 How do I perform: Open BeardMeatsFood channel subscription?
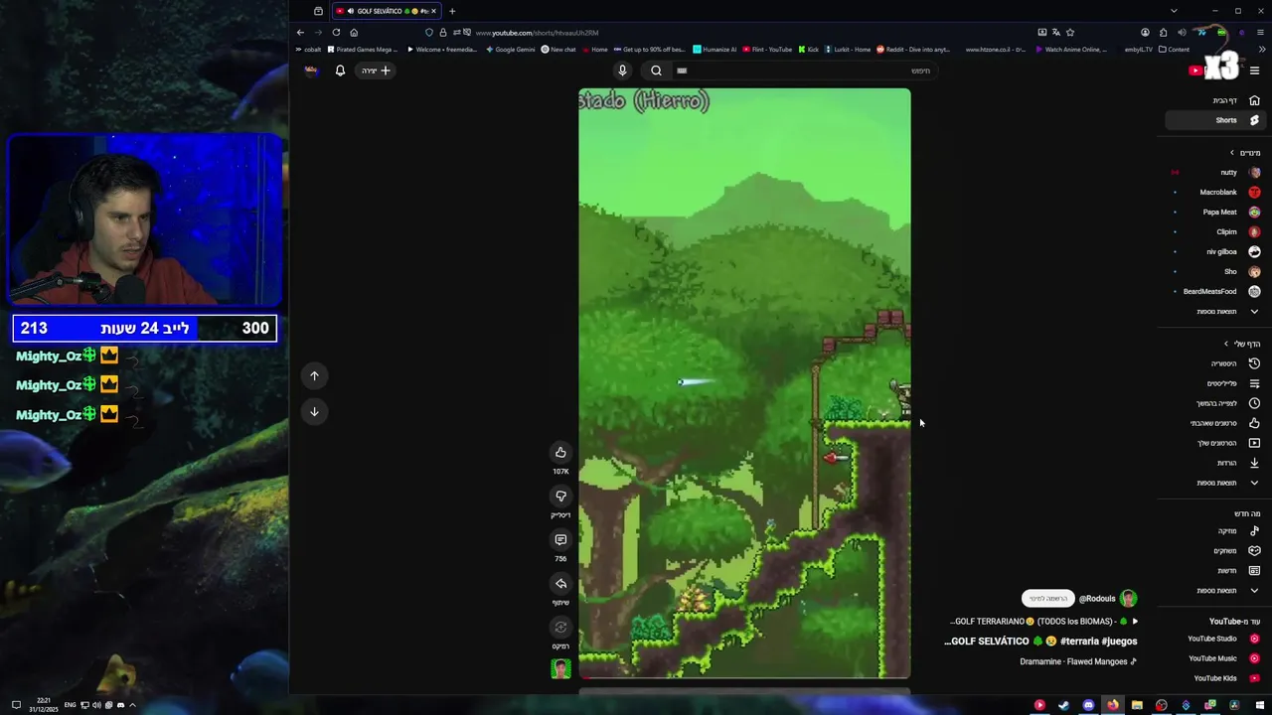click(1217, 291)
